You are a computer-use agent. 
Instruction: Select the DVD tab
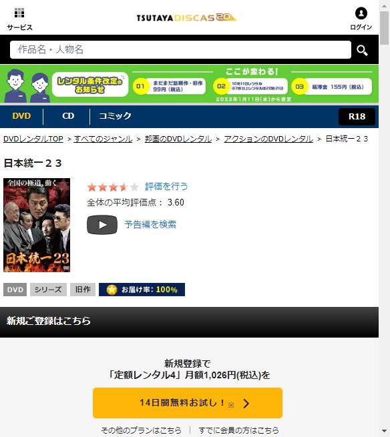[21, 116]
